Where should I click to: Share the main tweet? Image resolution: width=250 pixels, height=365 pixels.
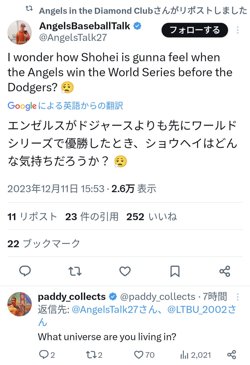click(x=225, y=271)
